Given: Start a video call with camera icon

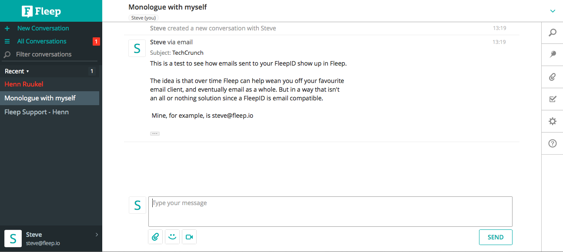Looking at the screenshot, I should coord(189,237).
